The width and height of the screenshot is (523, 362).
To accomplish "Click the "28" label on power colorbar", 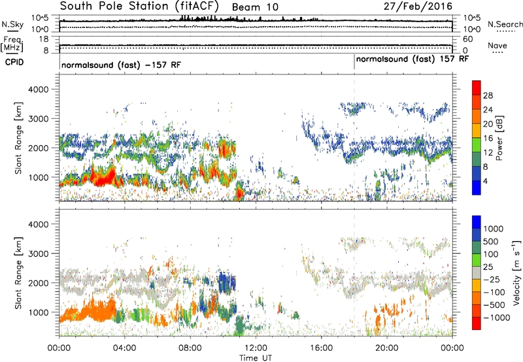I will (488, 95).
